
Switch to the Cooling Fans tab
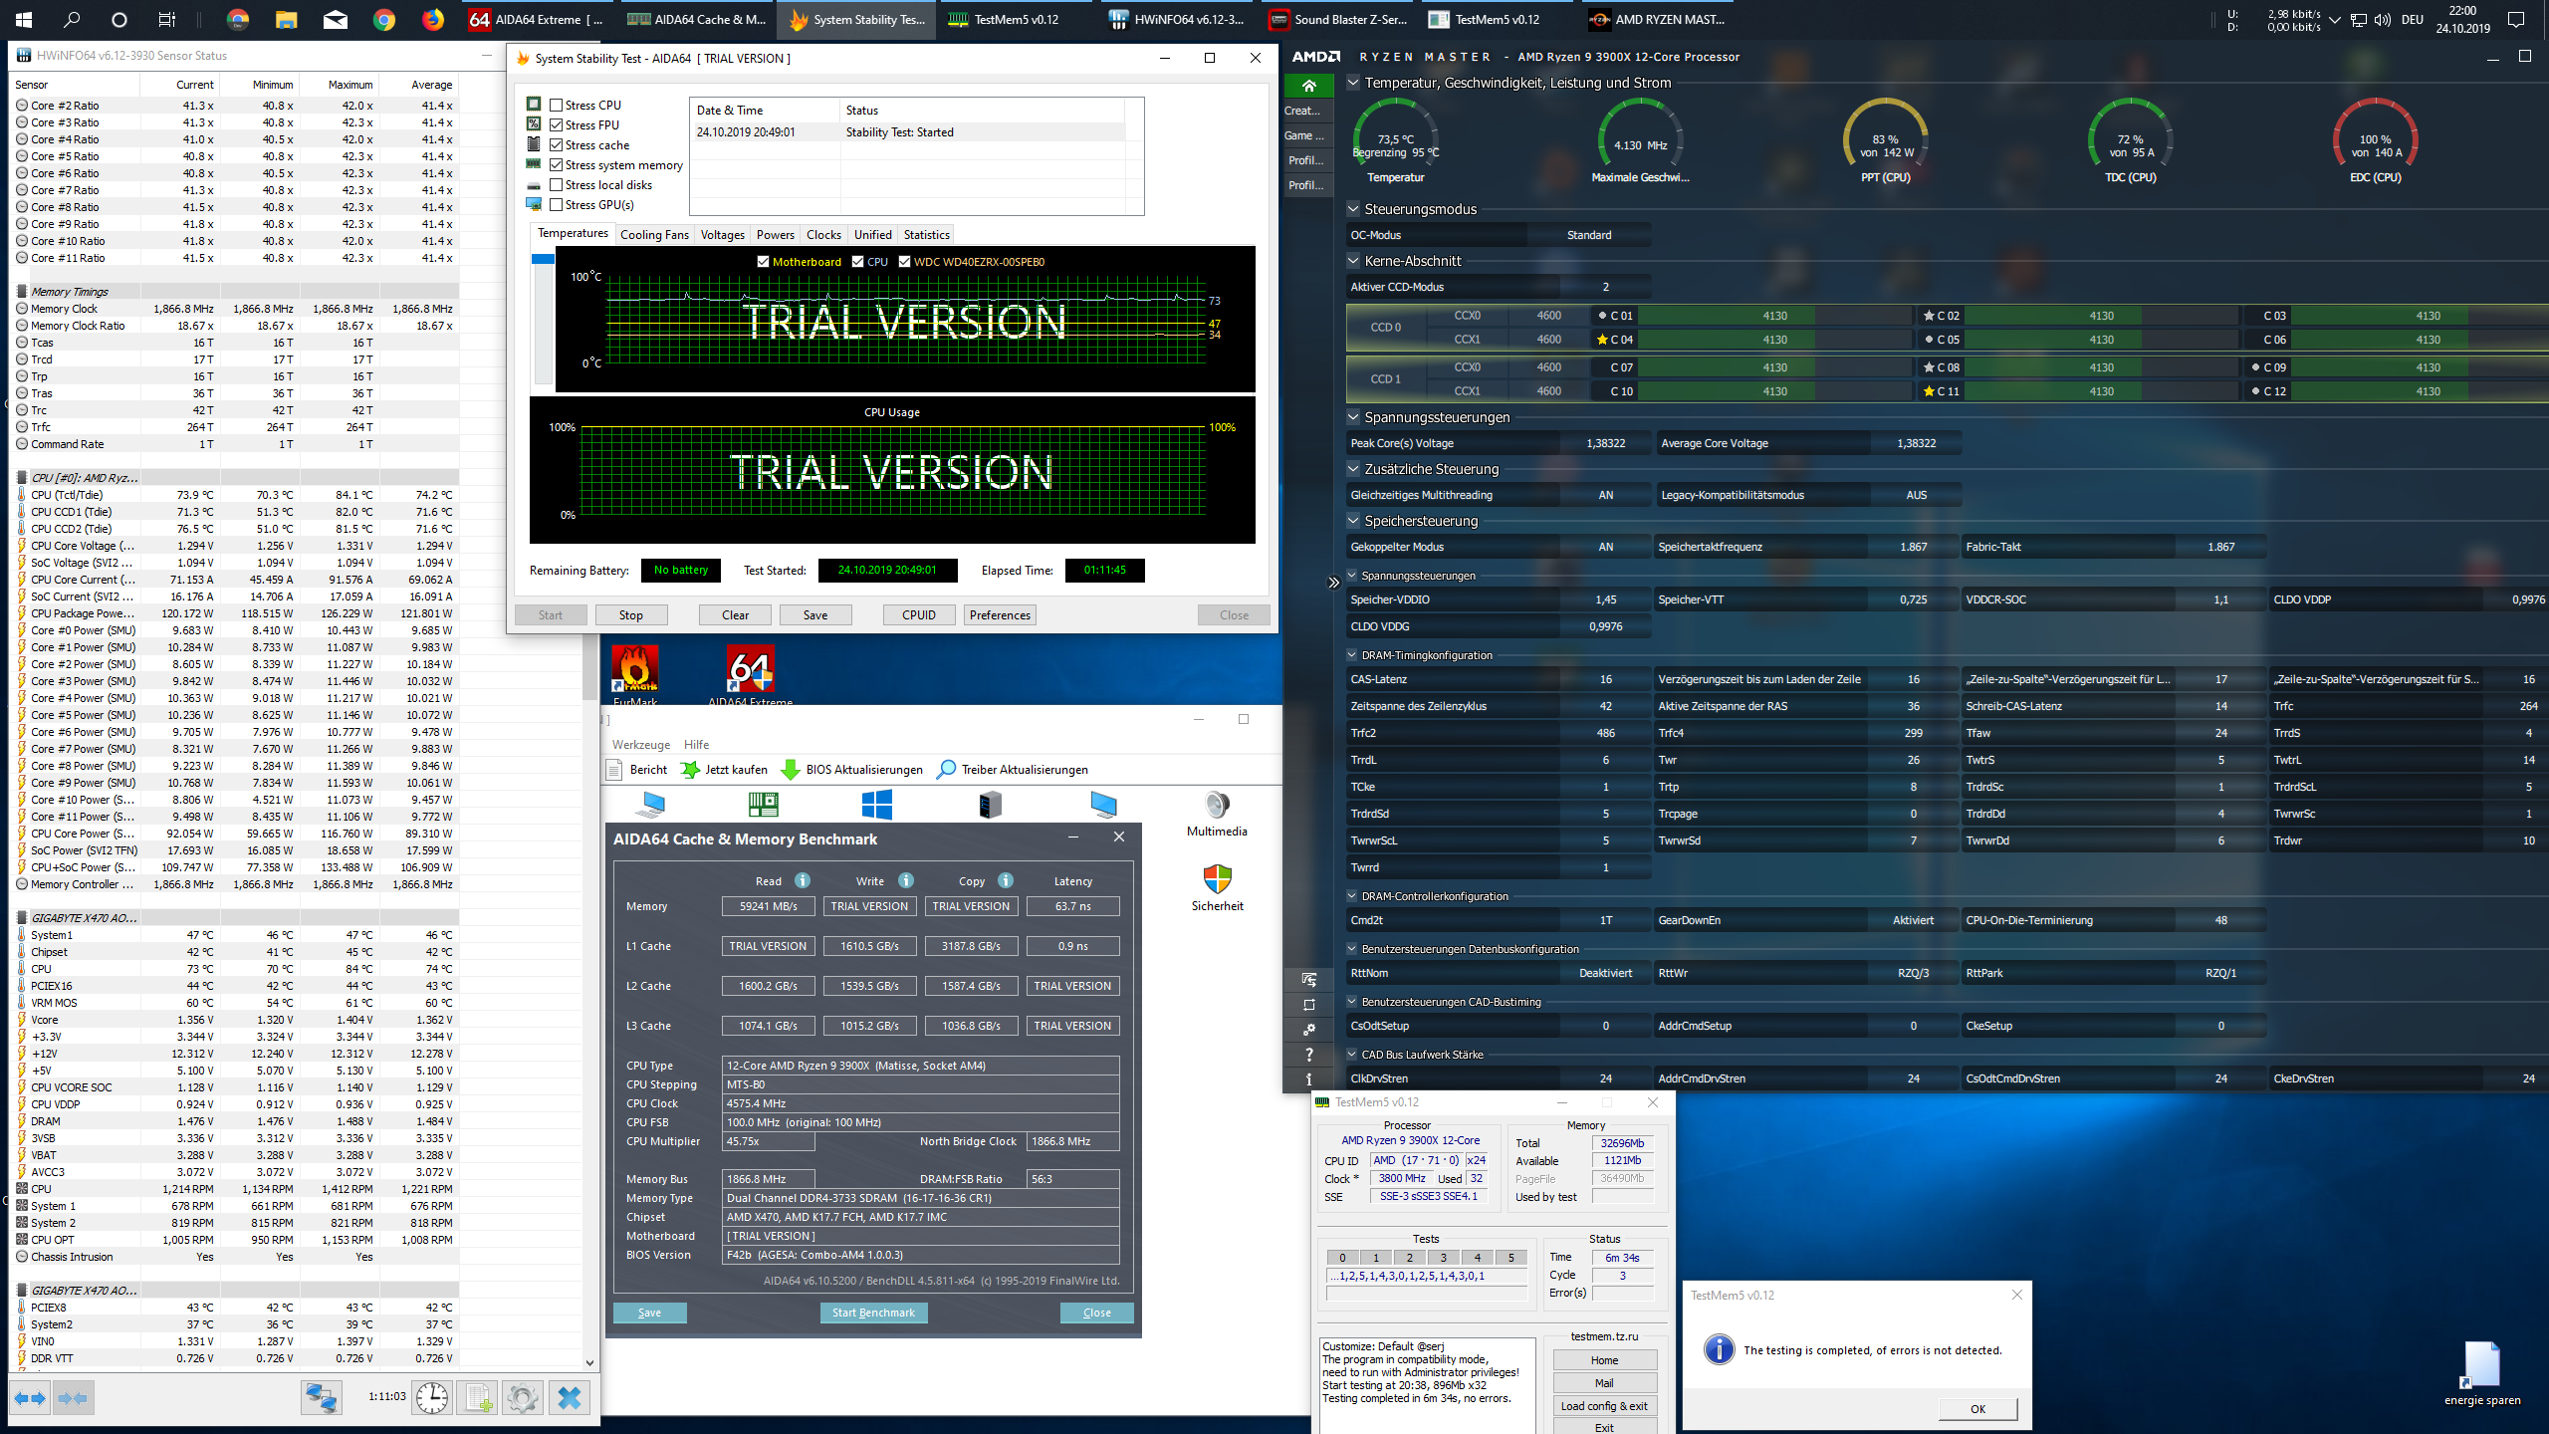pos(654,235)
